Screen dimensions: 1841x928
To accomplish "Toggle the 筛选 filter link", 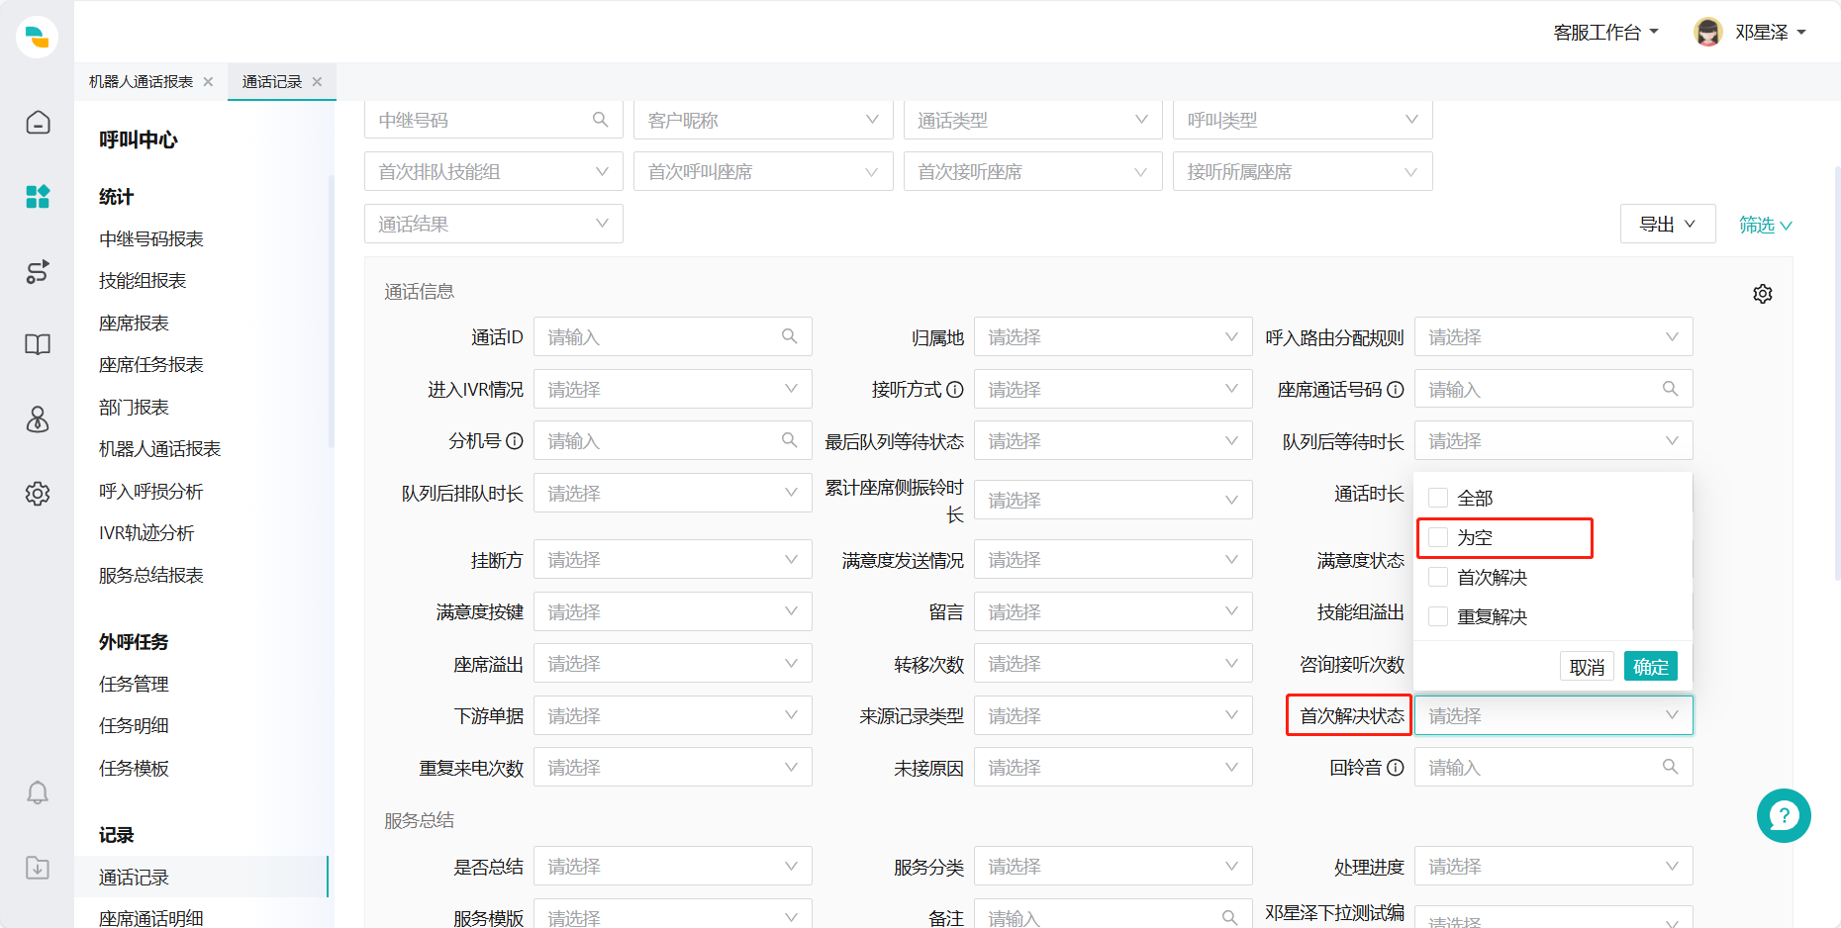I will (1765, 225).
